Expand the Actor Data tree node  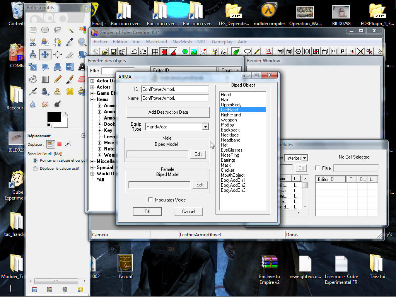[92, 81]
